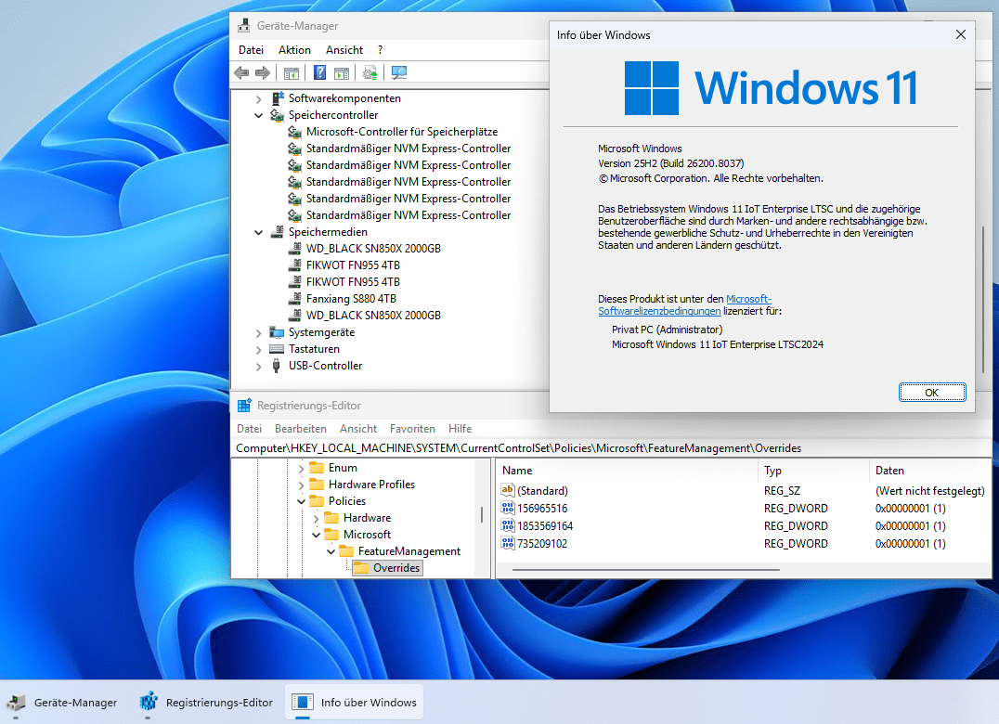The height and width of the screenshot is (724, 999).
Task: Open Datei menu in Registrierungs-Editor
Action: (249, 429)
